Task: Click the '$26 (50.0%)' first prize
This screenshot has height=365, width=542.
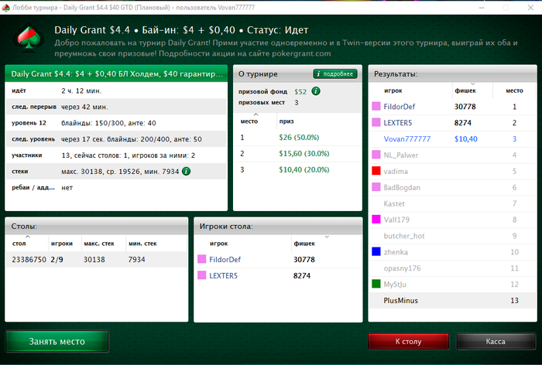Action: pyautogui.click(x=299, y=138)
